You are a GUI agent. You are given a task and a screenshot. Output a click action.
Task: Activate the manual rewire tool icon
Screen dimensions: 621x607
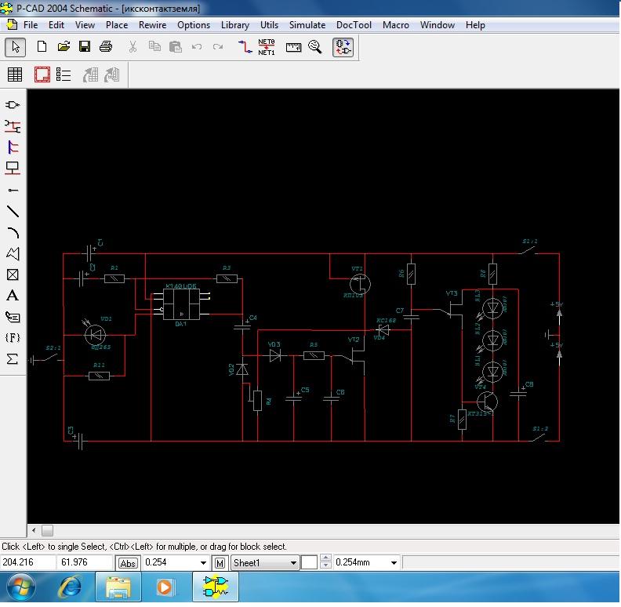point(245,47)
